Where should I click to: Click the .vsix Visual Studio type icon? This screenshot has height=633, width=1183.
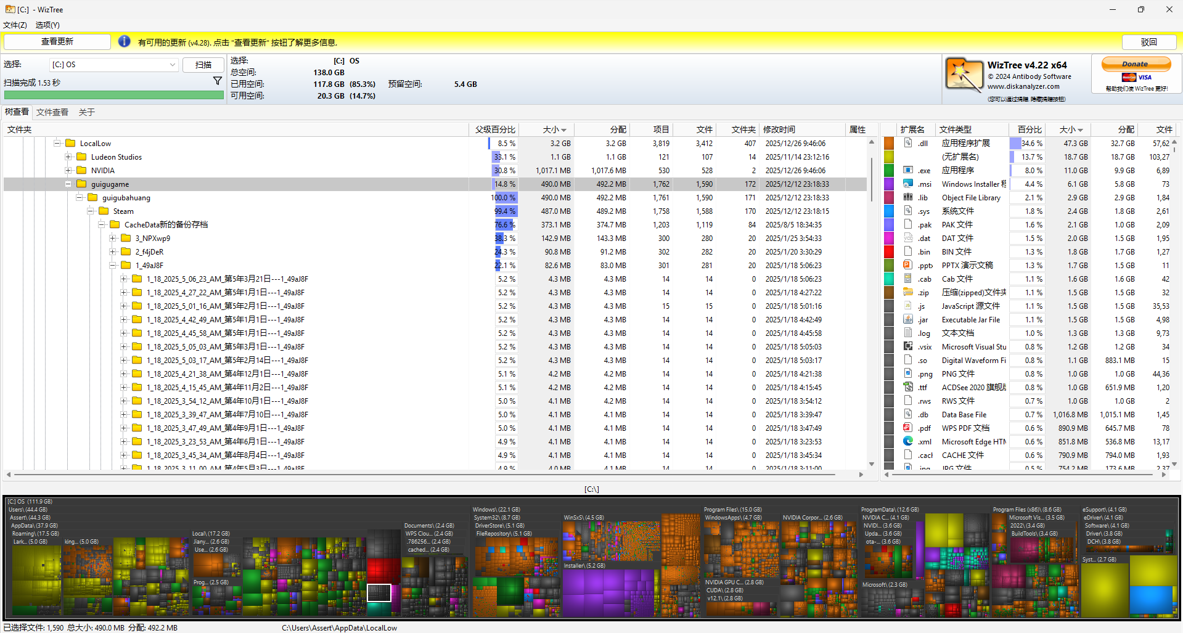pos(908,346)
